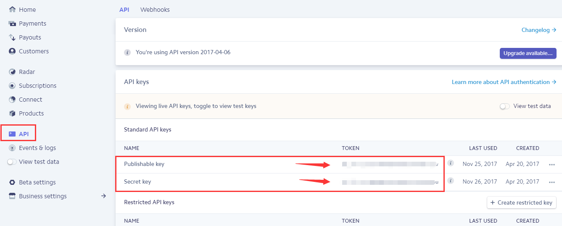
Task: Expand Business settings arrow
Action: pos(103,196)
